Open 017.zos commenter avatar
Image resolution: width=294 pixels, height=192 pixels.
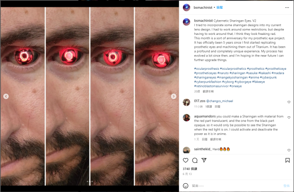coord(187,102)
